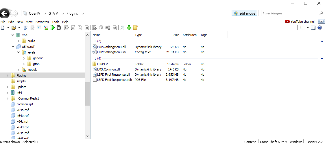The width and height of the screenshot is (325, 143).
Task: Click the search-in-archive magnifier cube icon
Action: click(x=25, y=27)
